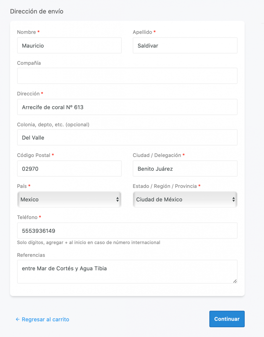Image resolution: width=264 pixels, height=337 pixels.
Task: Click the empty Compañía input box
Action: pos(127,76)
